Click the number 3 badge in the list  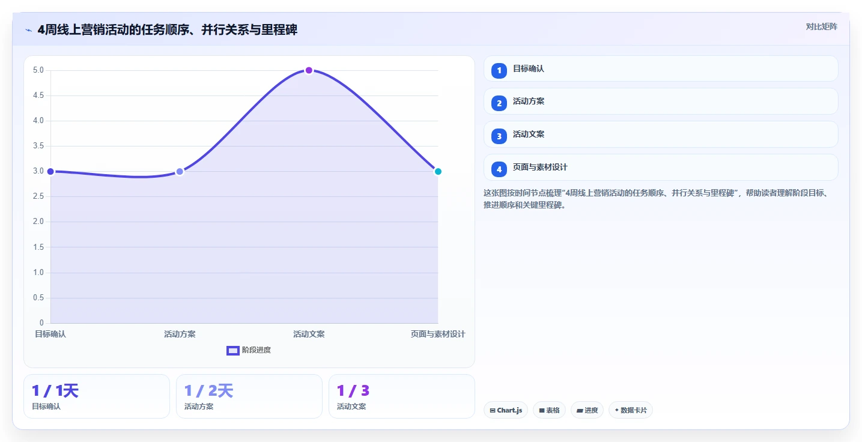coord(499,136)
